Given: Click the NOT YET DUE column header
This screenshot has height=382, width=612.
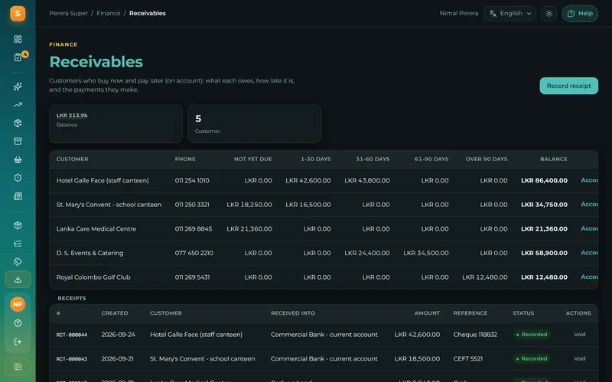Looking at the screenshot, I should 253,159.
